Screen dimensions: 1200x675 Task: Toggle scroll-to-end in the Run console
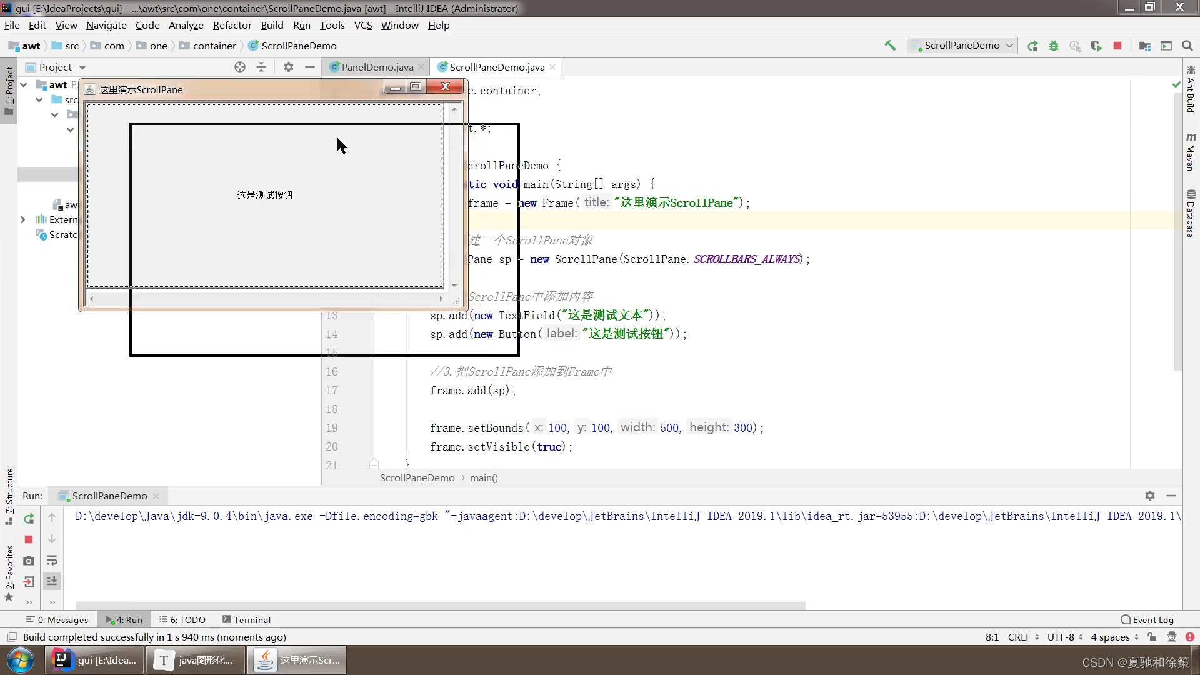(x=52, y=581)
